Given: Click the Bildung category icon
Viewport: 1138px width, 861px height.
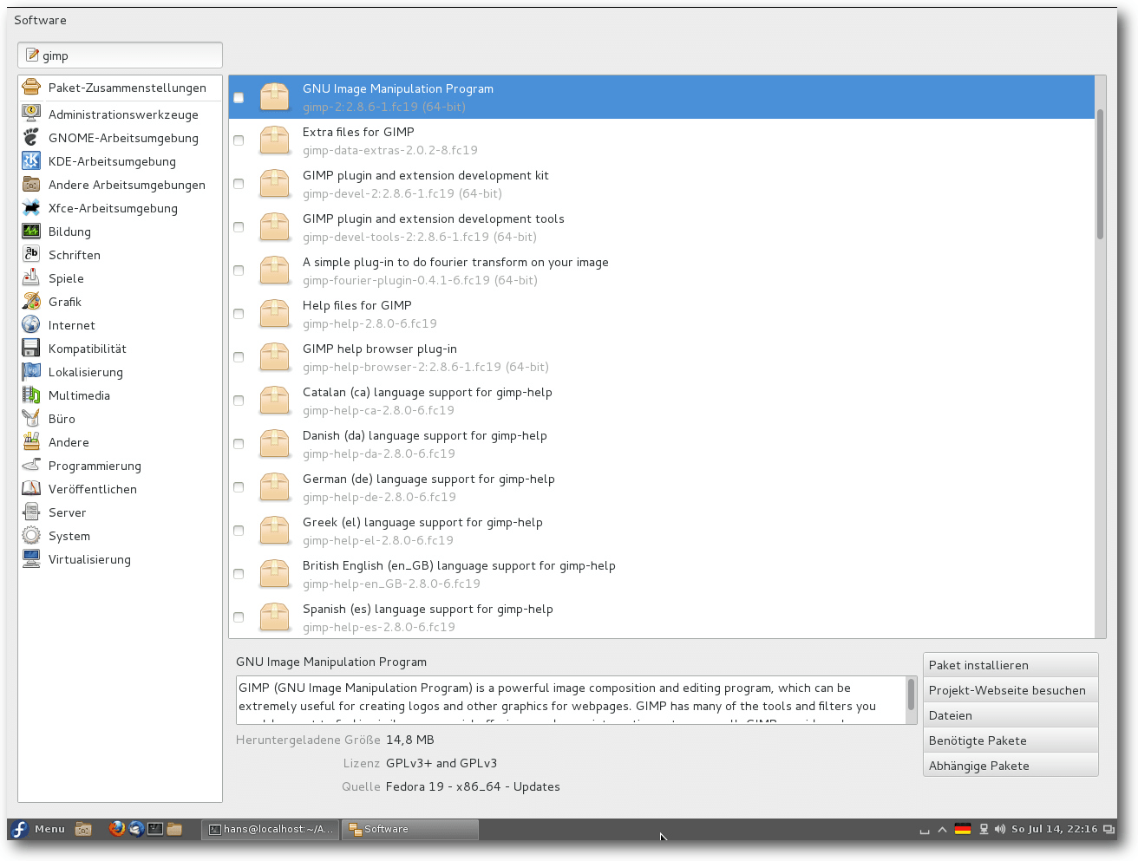Looking at the screenshot, I should (31, 231).
